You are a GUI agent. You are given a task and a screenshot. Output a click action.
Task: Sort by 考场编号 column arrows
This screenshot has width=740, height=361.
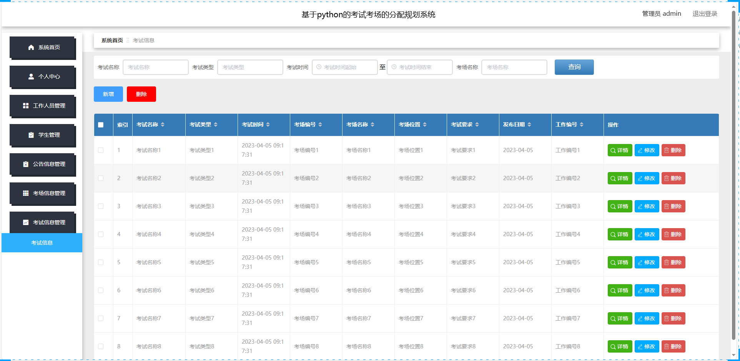coord(320,124)
